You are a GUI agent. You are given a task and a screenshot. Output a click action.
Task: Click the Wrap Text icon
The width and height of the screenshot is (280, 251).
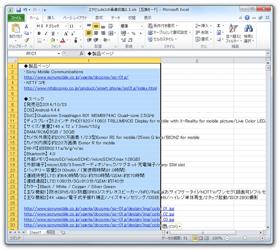(x=111, y=26)
